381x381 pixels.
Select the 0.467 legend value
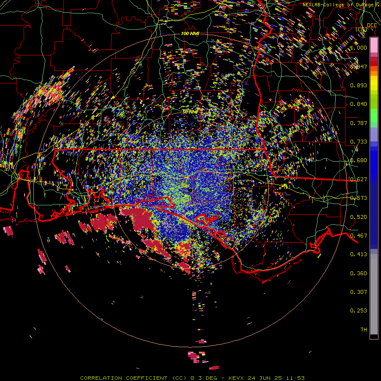(359, 236)
